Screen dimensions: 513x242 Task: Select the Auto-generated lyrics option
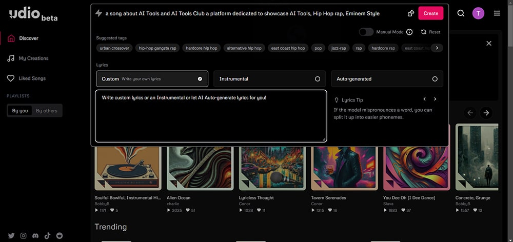click(x=387, y=79)
